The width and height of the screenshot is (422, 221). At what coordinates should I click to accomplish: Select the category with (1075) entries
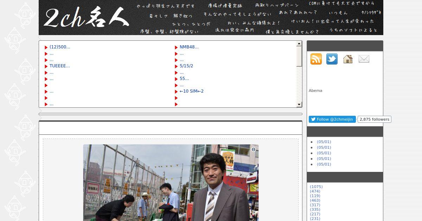pos(316,187)
